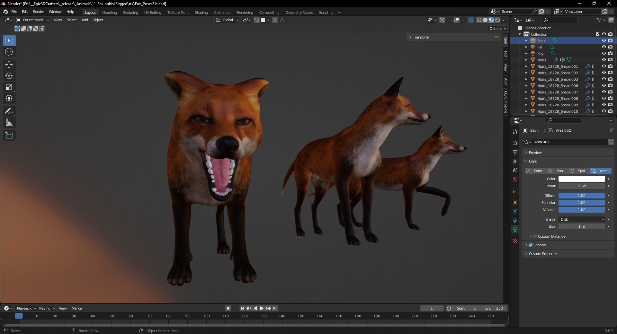This screenshot has height=334, width=617.
Task: Activate the Select Box tool
Action: tap(9, 40)
